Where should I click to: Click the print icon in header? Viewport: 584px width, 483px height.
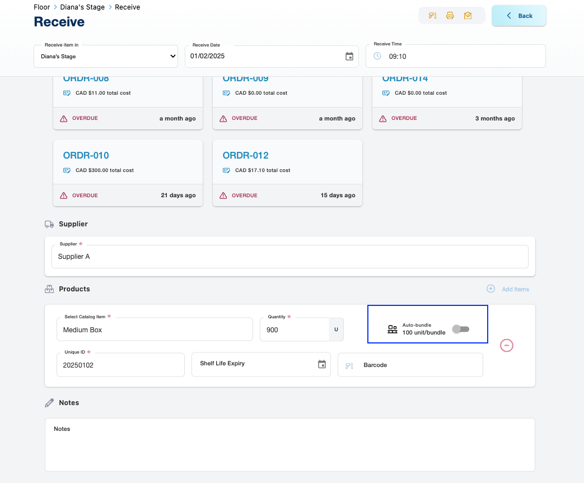(x=450, y=16)
